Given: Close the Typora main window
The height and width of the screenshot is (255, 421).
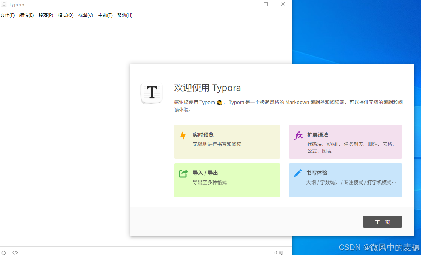Looking at the screenshot, I should 283,4.
